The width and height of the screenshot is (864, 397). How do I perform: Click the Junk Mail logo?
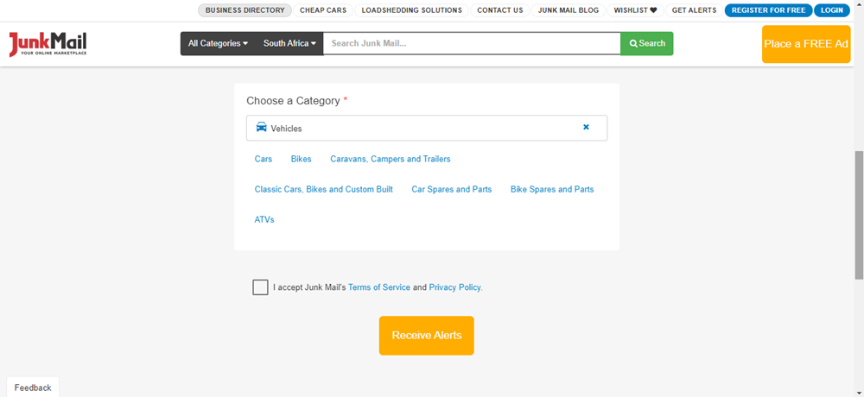point(48,44)
